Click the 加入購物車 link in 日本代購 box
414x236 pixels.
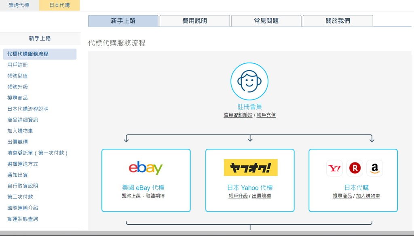point(368,196)
